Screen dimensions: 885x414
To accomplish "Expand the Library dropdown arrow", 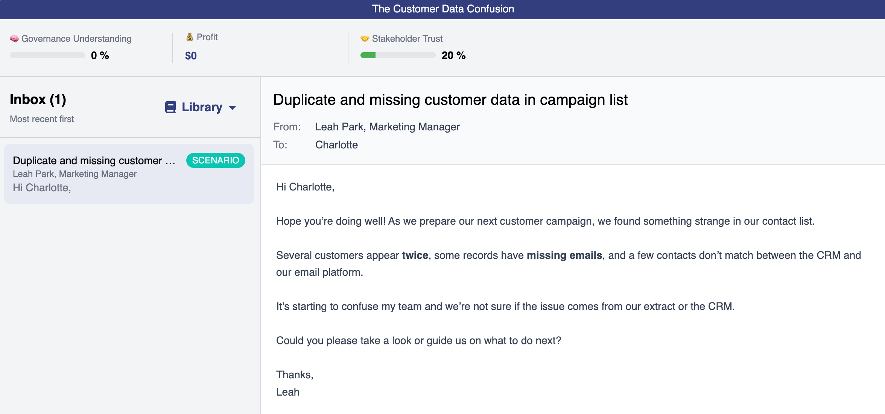I will (x=233, y=108).
